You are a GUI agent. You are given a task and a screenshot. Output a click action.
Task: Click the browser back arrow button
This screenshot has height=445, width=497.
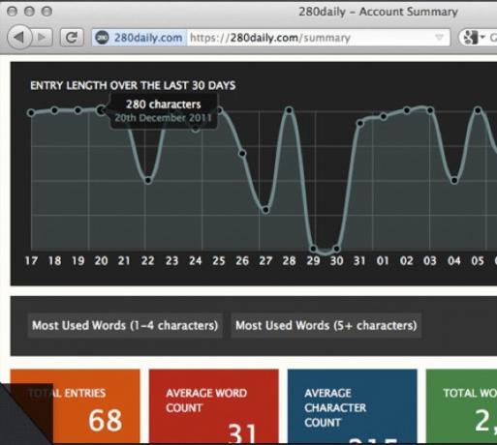tap(19, 38)
